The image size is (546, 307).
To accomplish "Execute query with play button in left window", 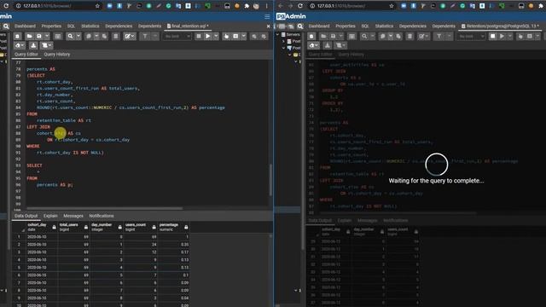I will tap(208, 36).
